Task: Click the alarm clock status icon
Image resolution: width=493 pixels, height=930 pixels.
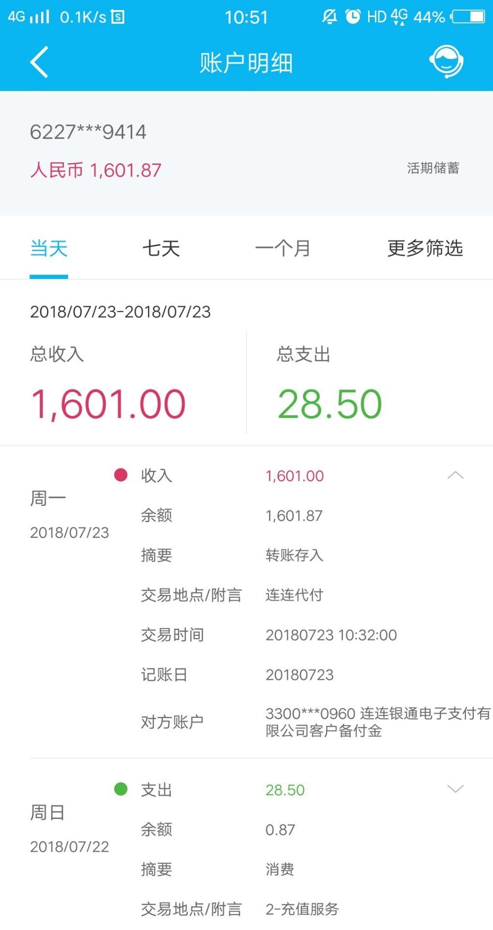Action: (353, 16)
